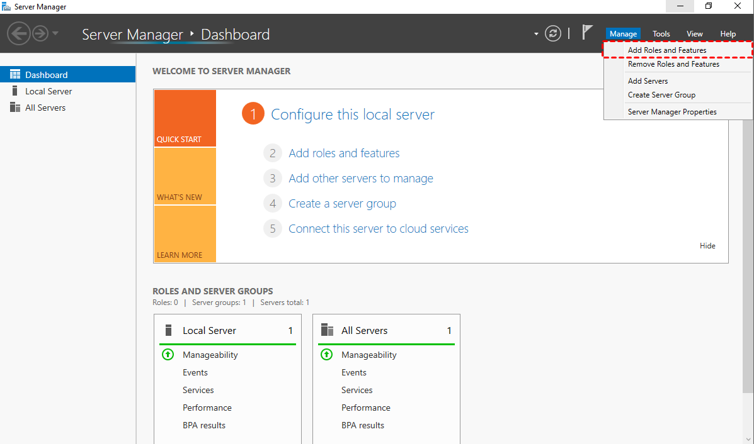Image resolution: width=754 pixels, height=444 pixels.
Task: Click the All Servers icon in sidebar
Action: 15,108
